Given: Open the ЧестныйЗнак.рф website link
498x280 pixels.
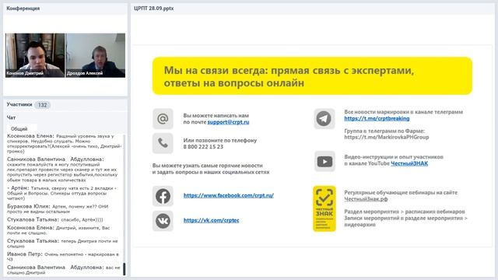Looking at the screenshot, I should (366, 199).
